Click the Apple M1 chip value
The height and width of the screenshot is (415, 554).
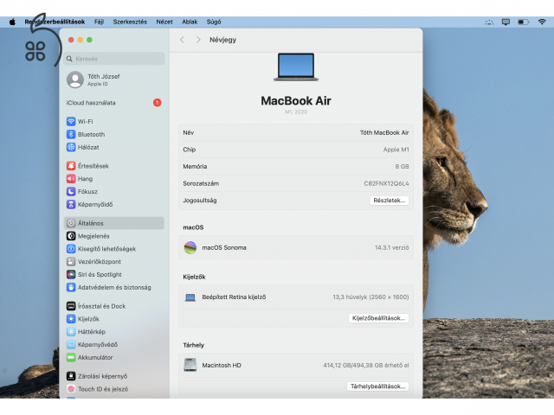(x=396, y=150)
